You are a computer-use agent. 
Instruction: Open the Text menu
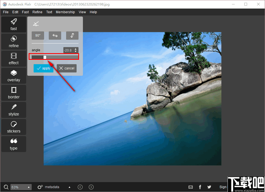click(x=49, y=12)
